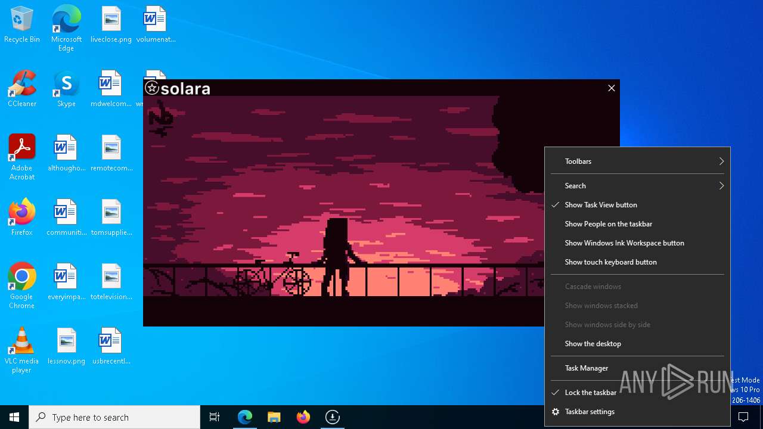Enable Show Windows Ink Workspace button
Screen dimensions: 763x429
click(x=637, y=243)
